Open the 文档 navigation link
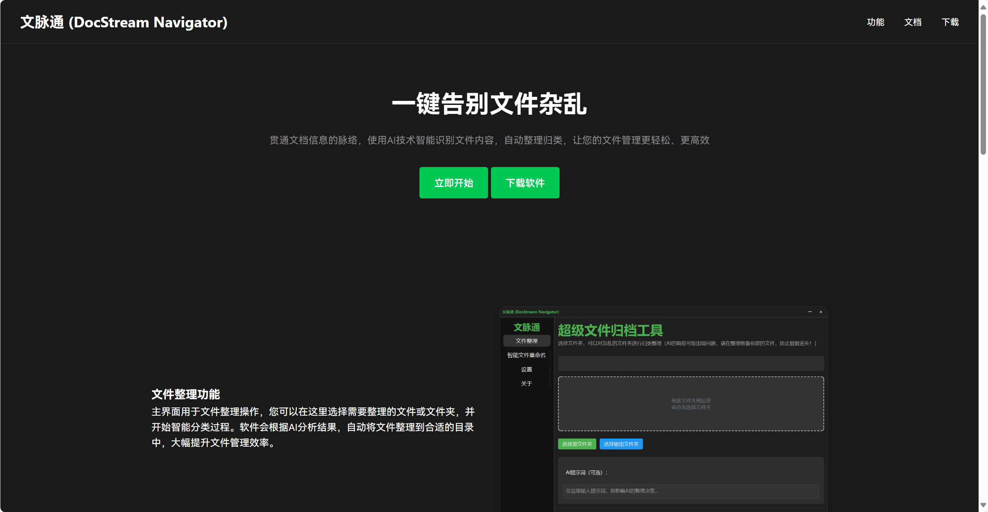Screen dimensions: 988x512 912,22
